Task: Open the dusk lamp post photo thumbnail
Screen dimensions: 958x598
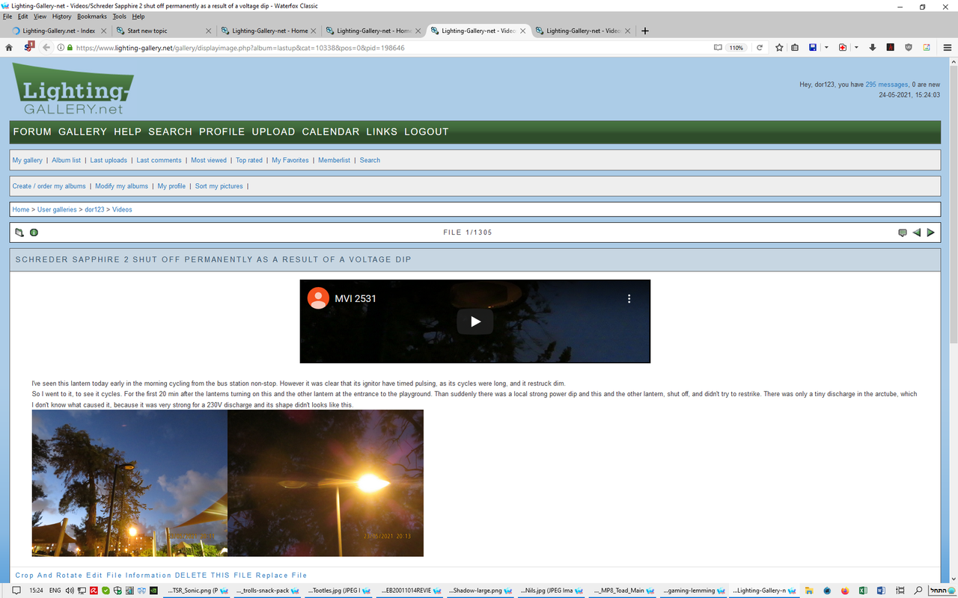Action: click(129, 483)
